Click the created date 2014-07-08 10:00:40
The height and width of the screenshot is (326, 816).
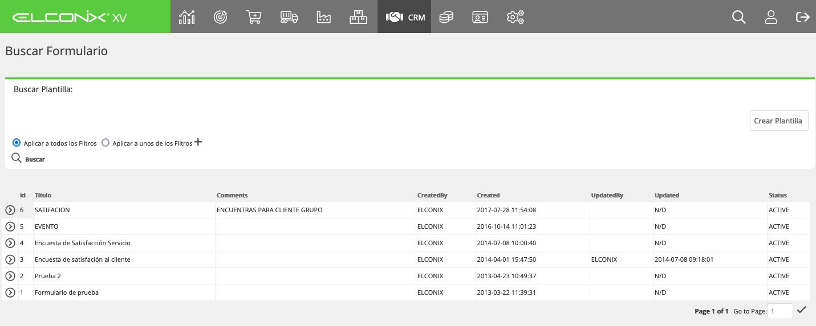(506, 243)
